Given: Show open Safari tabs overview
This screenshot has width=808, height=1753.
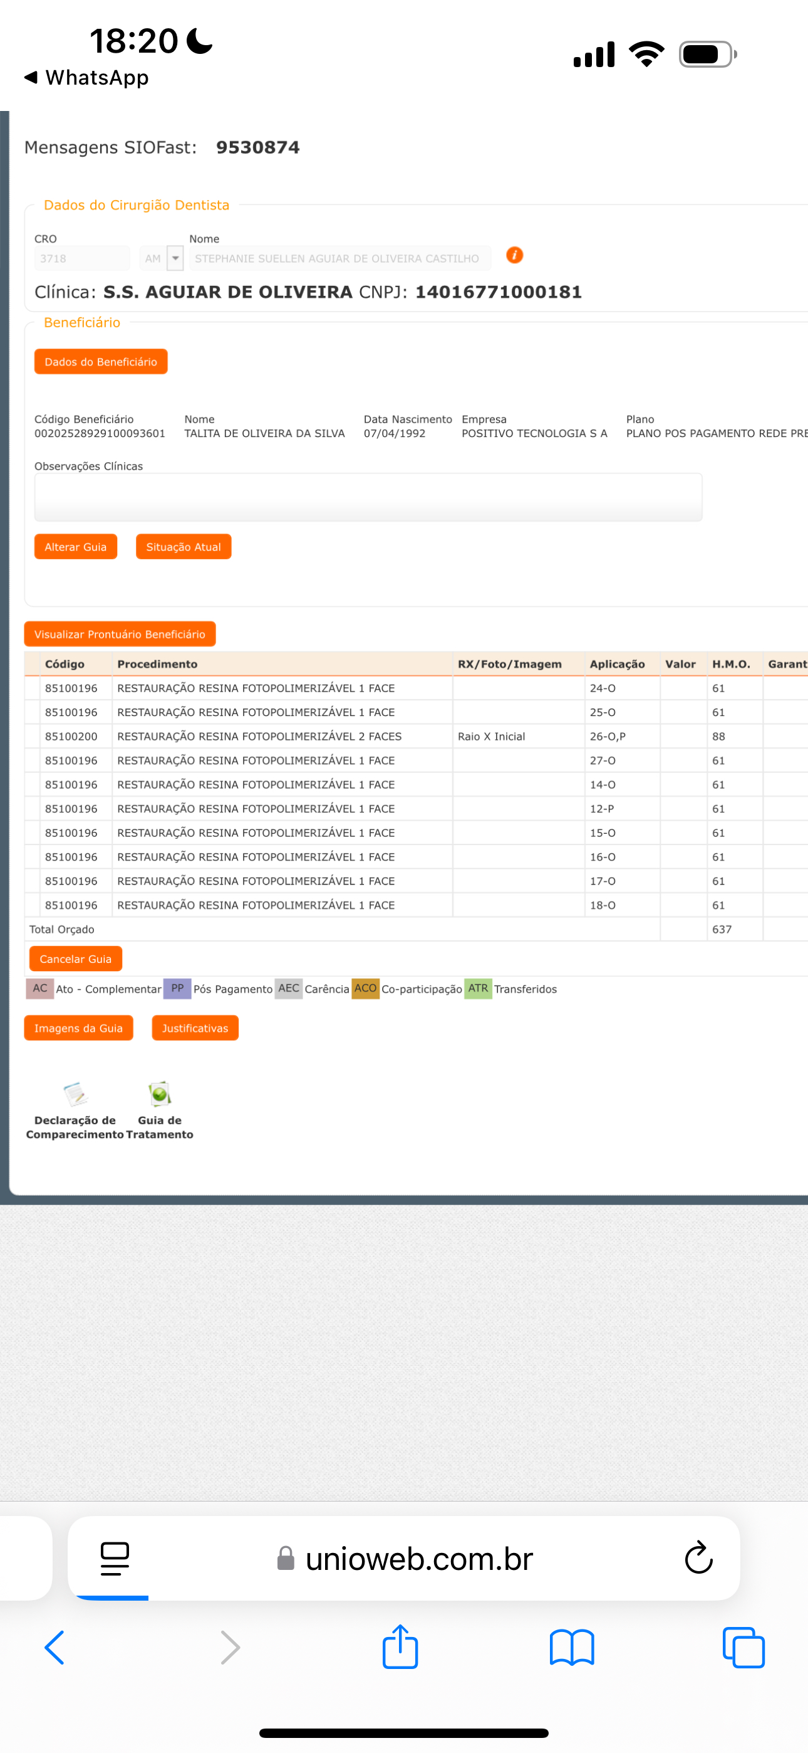Looking at the screenshot, I should pyautogui.click(x=743, y=1648).
